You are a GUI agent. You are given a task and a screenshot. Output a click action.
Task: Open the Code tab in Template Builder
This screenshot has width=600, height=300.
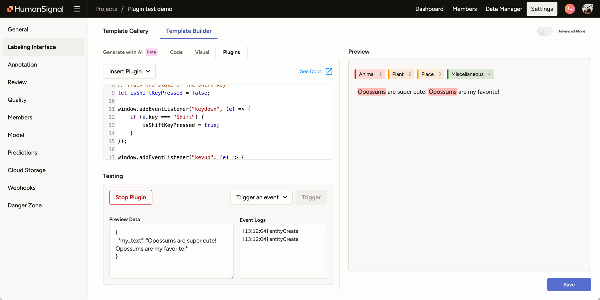pos(176,52)
